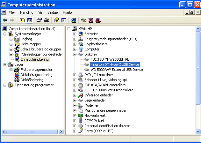This screenshot has height=143, width=201.
Task: Select Diskhåndtering in the left tree
Action: 32,80
